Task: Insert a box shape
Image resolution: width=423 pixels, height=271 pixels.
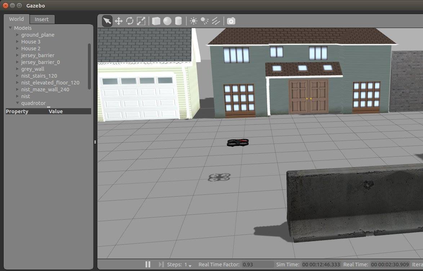Action: tap(156, 21)
